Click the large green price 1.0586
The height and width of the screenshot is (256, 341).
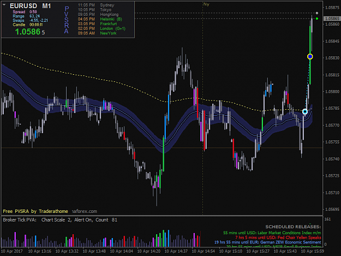[28, 32]
